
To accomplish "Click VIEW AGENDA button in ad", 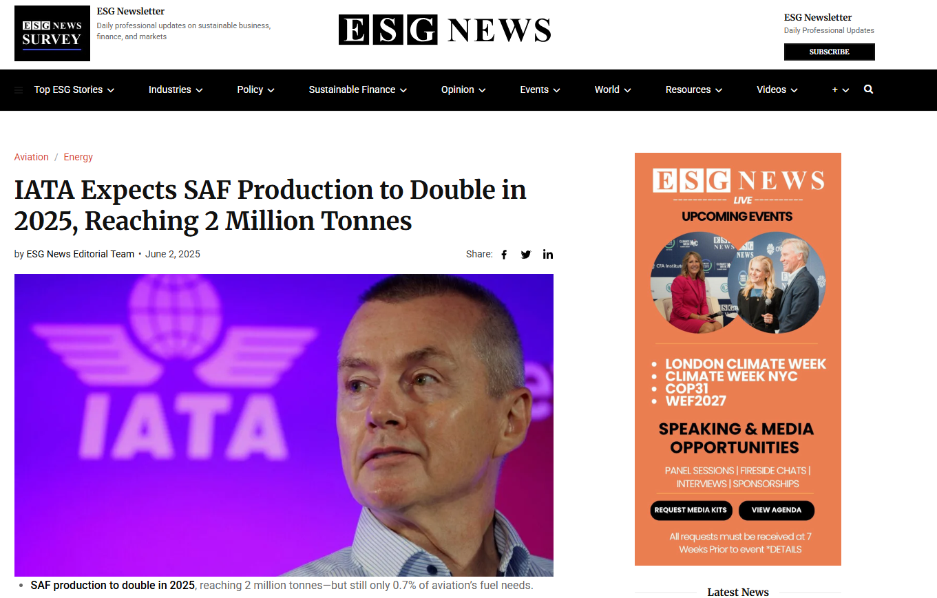I will click(x=777, y=510).
